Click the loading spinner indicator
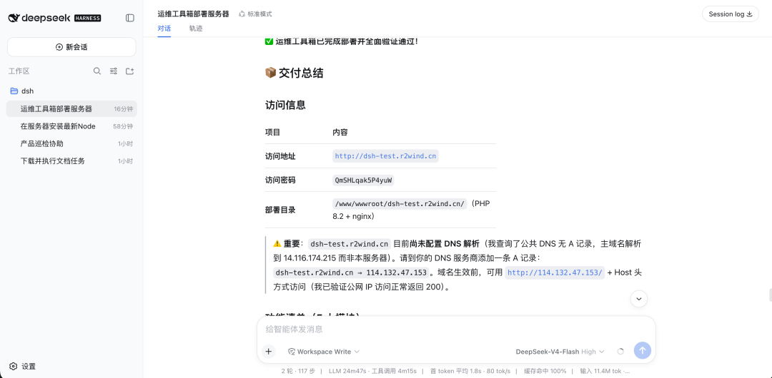This screenshot has width=772, height=378. [620, 352]
